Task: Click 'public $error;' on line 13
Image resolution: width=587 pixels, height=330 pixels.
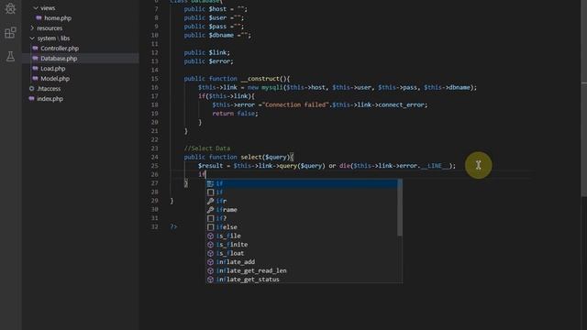Action: pos(208,61)
